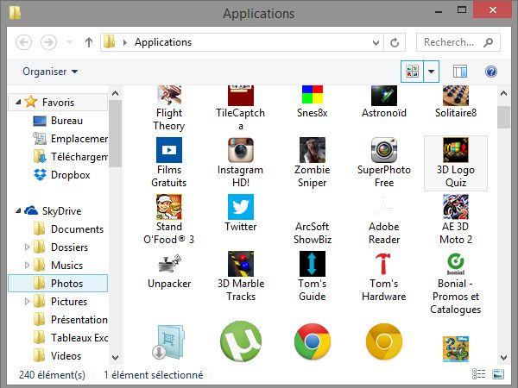Switch to details view in status bar
Screen dimensions: 518x388
478,374
